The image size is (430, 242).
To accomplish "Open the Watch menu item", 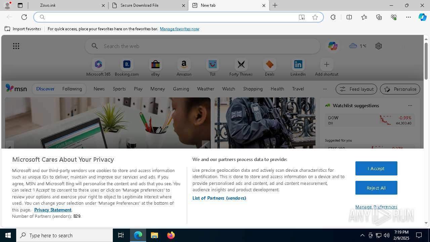I will (229, 89).
